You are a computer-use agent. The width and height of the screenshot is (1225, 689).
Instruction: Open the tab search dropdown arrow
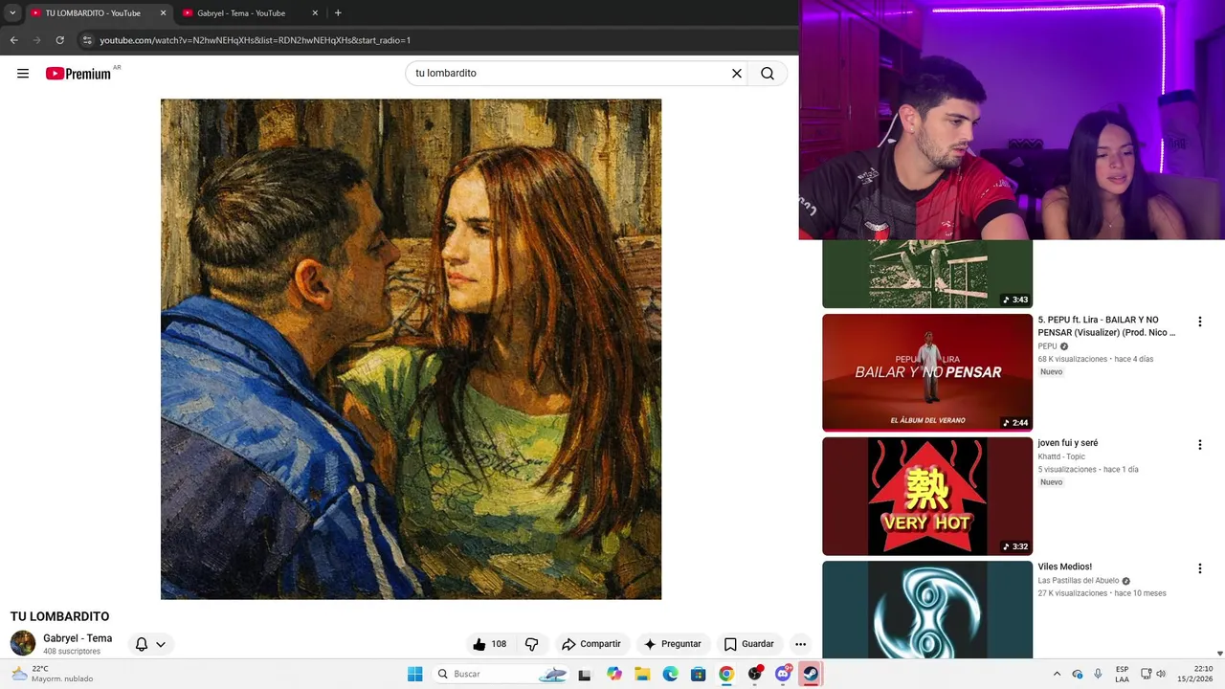coord(12,13)
